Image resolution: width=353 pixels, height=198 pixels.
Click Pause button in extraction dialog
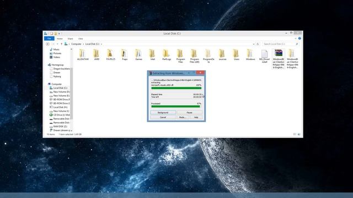point(189,112)
